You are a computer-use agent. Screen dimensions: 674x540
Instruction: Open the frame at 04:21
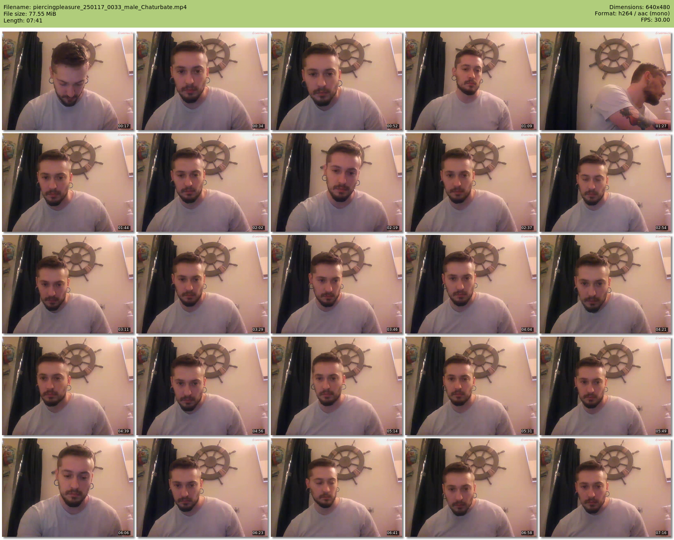605,284
